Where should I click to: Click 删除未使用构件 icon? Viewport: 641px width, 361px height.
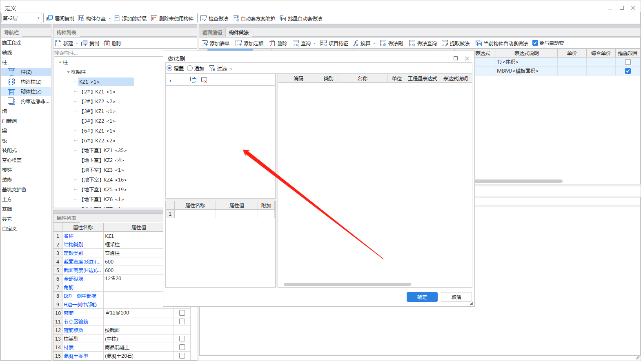[154, 18]
